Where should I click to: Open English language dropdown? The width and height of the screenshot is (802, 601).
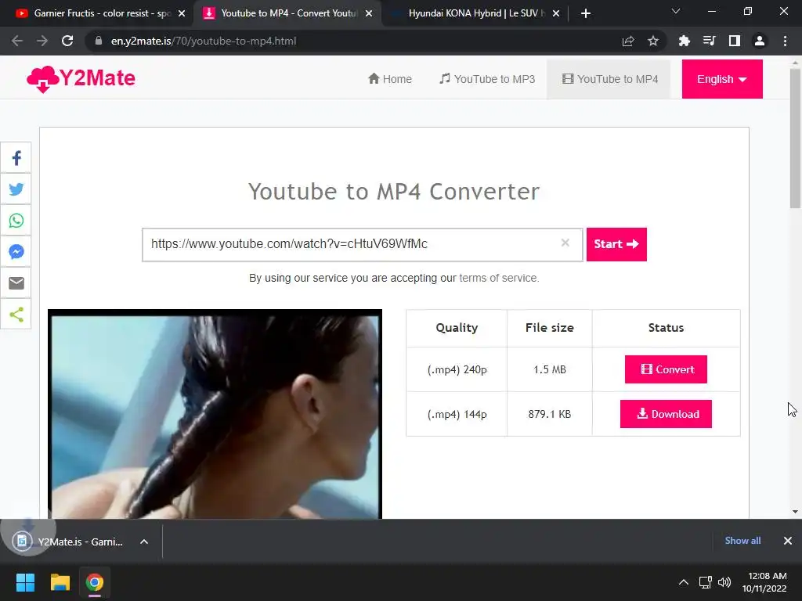pos(722,79)
